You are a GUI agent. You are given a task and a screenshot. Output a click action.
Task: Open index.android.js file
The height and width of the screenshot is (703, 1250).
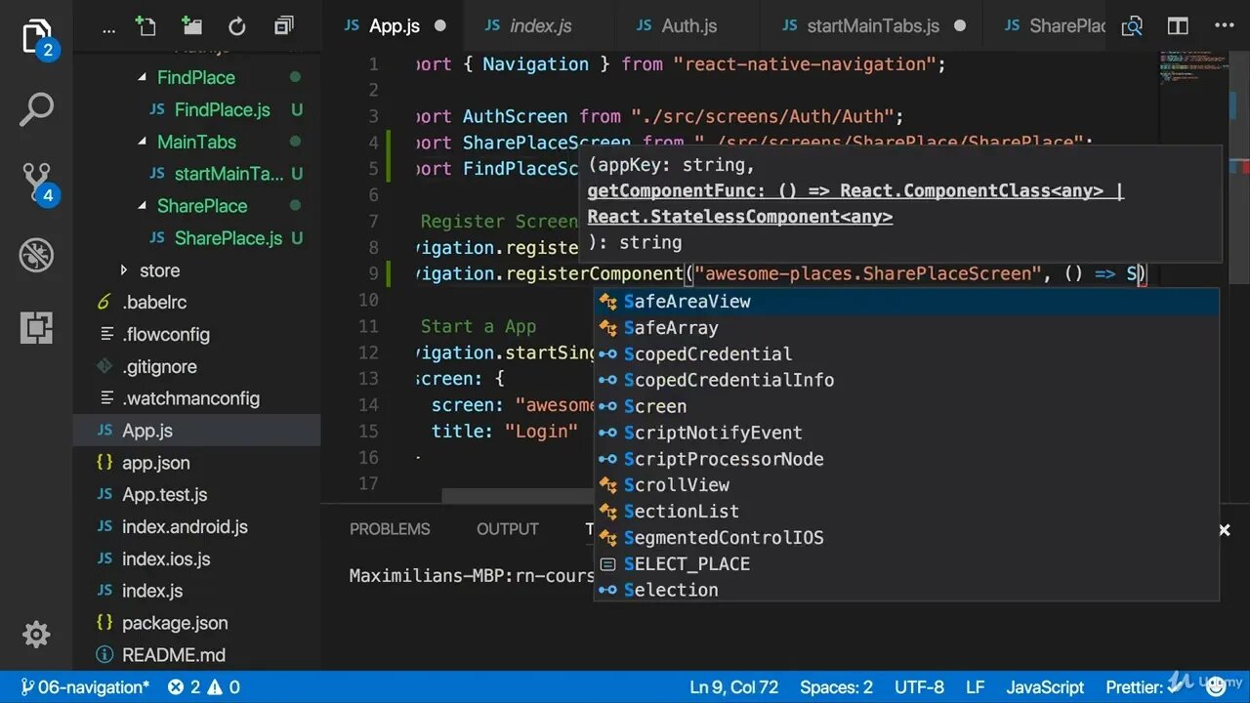pos(185,527)
